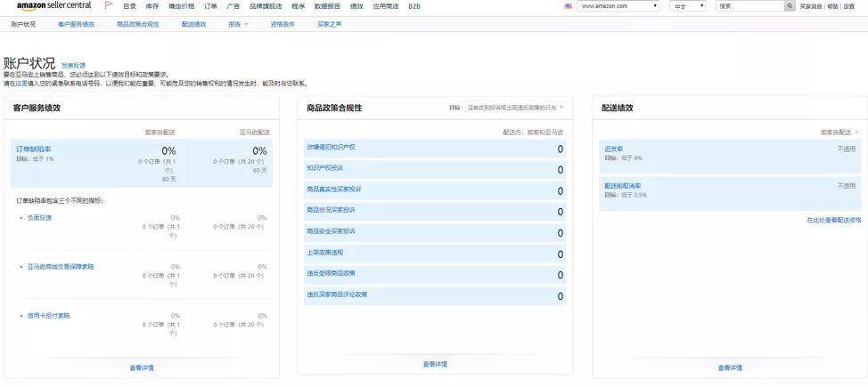Viewport: 868px width, 387px height.
Task: Click the 买家消息 link
Action: pos(812,6)
